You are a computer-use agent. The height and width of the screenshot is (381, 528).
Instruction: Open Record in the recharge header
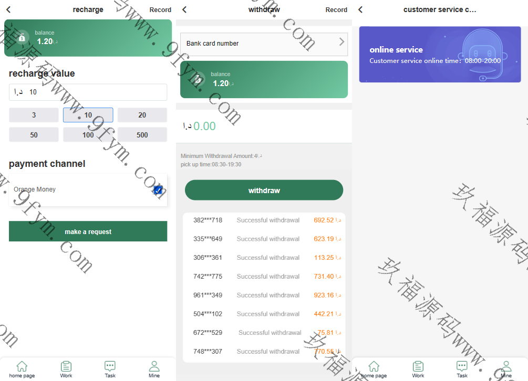point(160,10)
